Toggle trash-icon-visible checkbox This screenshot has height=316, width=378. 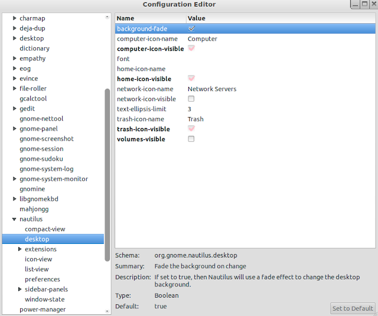[191, 129]
